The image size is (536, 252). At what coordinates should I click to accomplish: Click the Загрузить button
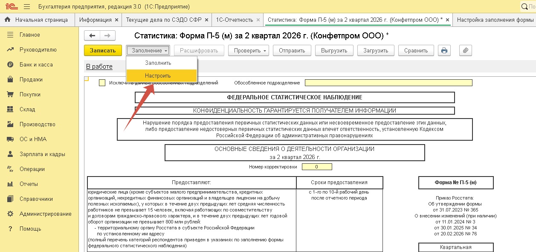pyautogui.click(x=376, y=50)
